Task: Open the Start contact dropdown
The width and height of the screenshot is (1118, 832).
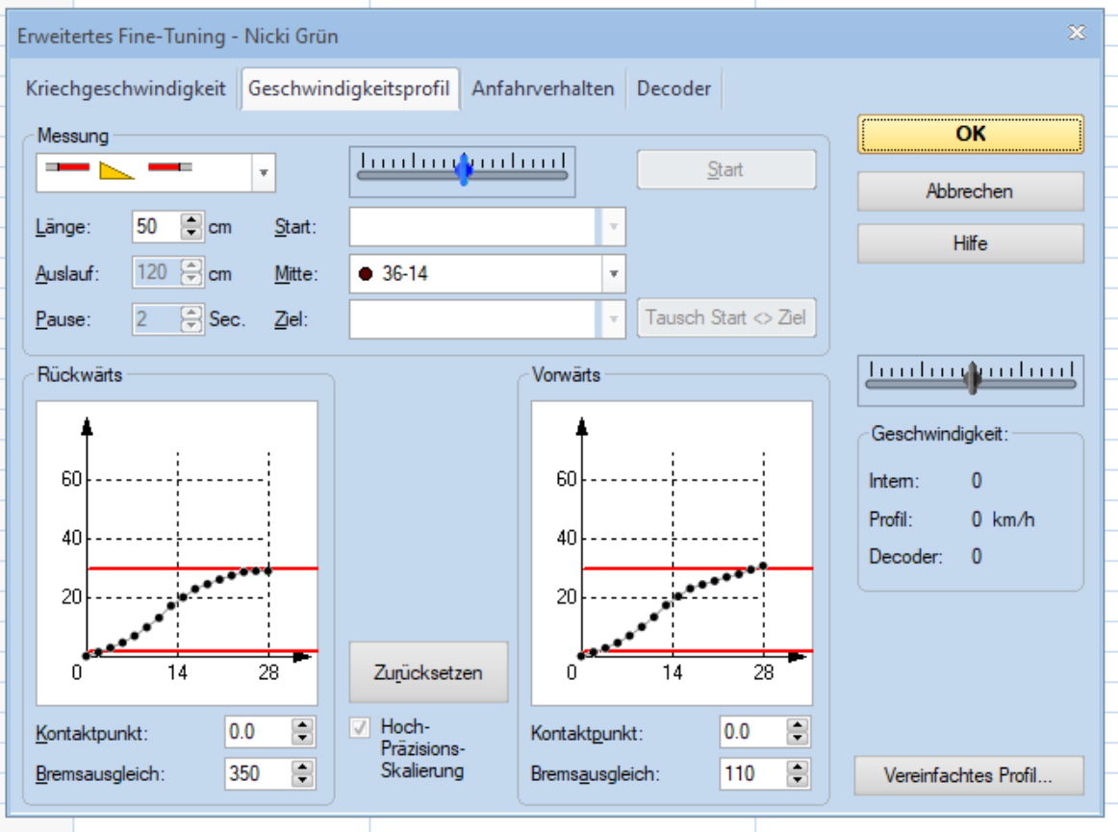Action: [x=614, y=228]
